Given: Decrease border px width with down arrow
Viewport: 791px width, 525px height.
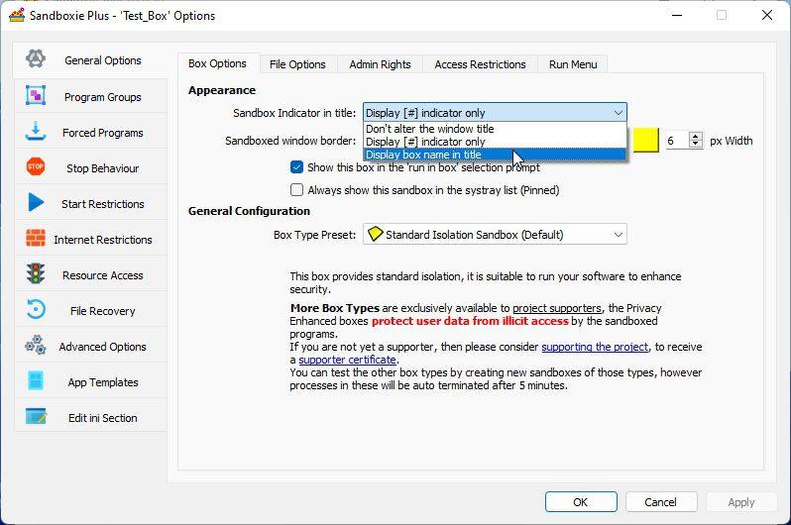Looking at the screenshot, I should click(x=696, y=145).
